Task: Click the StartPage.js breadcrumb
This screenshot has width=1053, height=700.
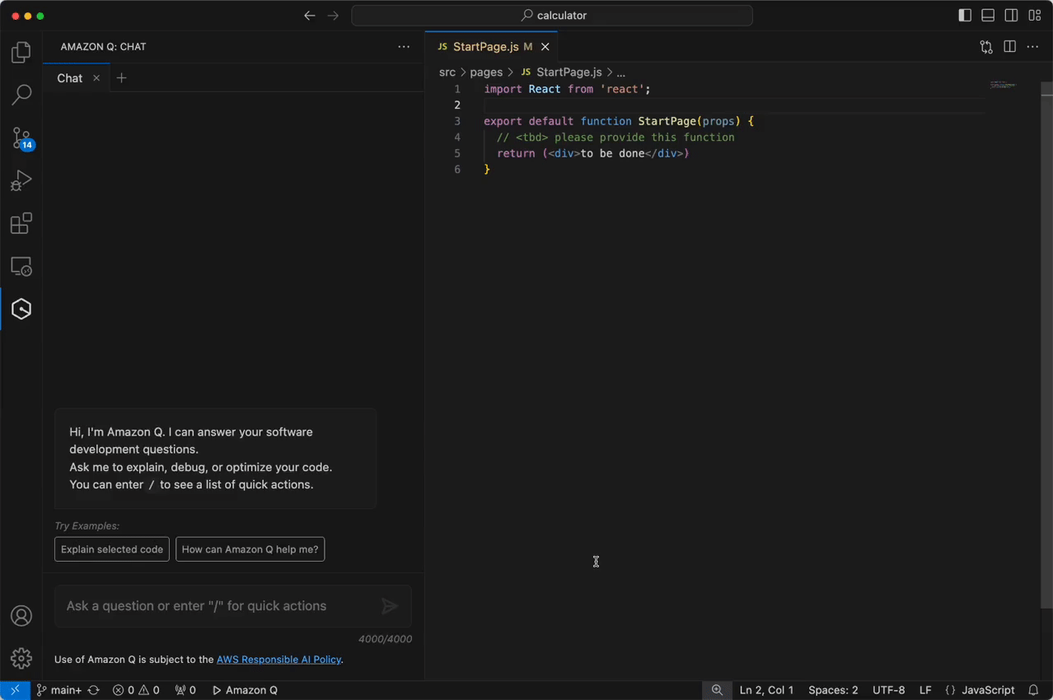Action: [x=561, y=72]
